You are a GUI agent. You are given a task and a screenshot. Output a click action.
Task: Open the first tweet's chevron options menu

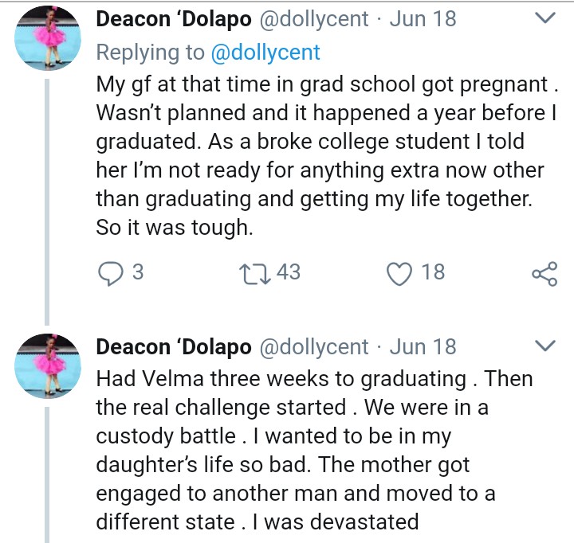(545, 18)
